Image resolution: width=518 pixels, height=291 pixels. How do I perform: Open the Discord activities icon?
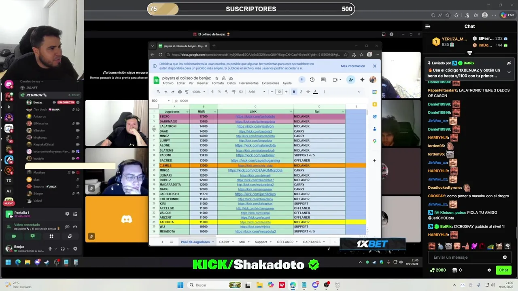[51, 236]
